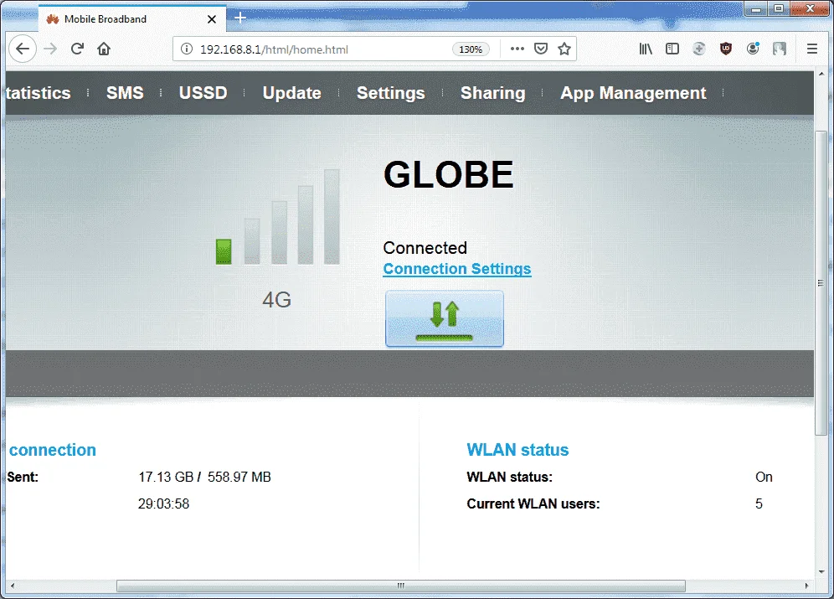
Task: Click the Current WLAN users label
Action: [x=533, y=503]
